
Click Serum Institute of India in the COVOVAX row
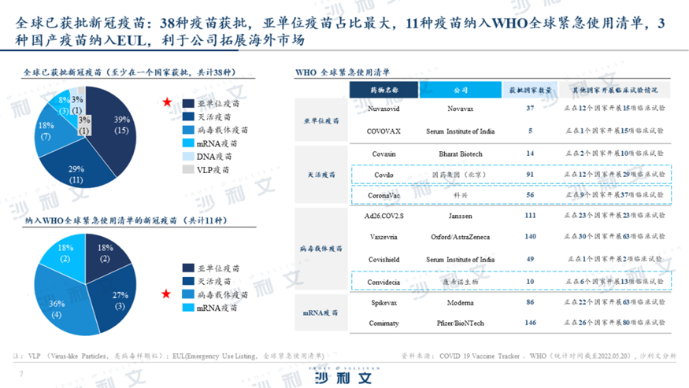pyautogui.click(x=460, y=131)
